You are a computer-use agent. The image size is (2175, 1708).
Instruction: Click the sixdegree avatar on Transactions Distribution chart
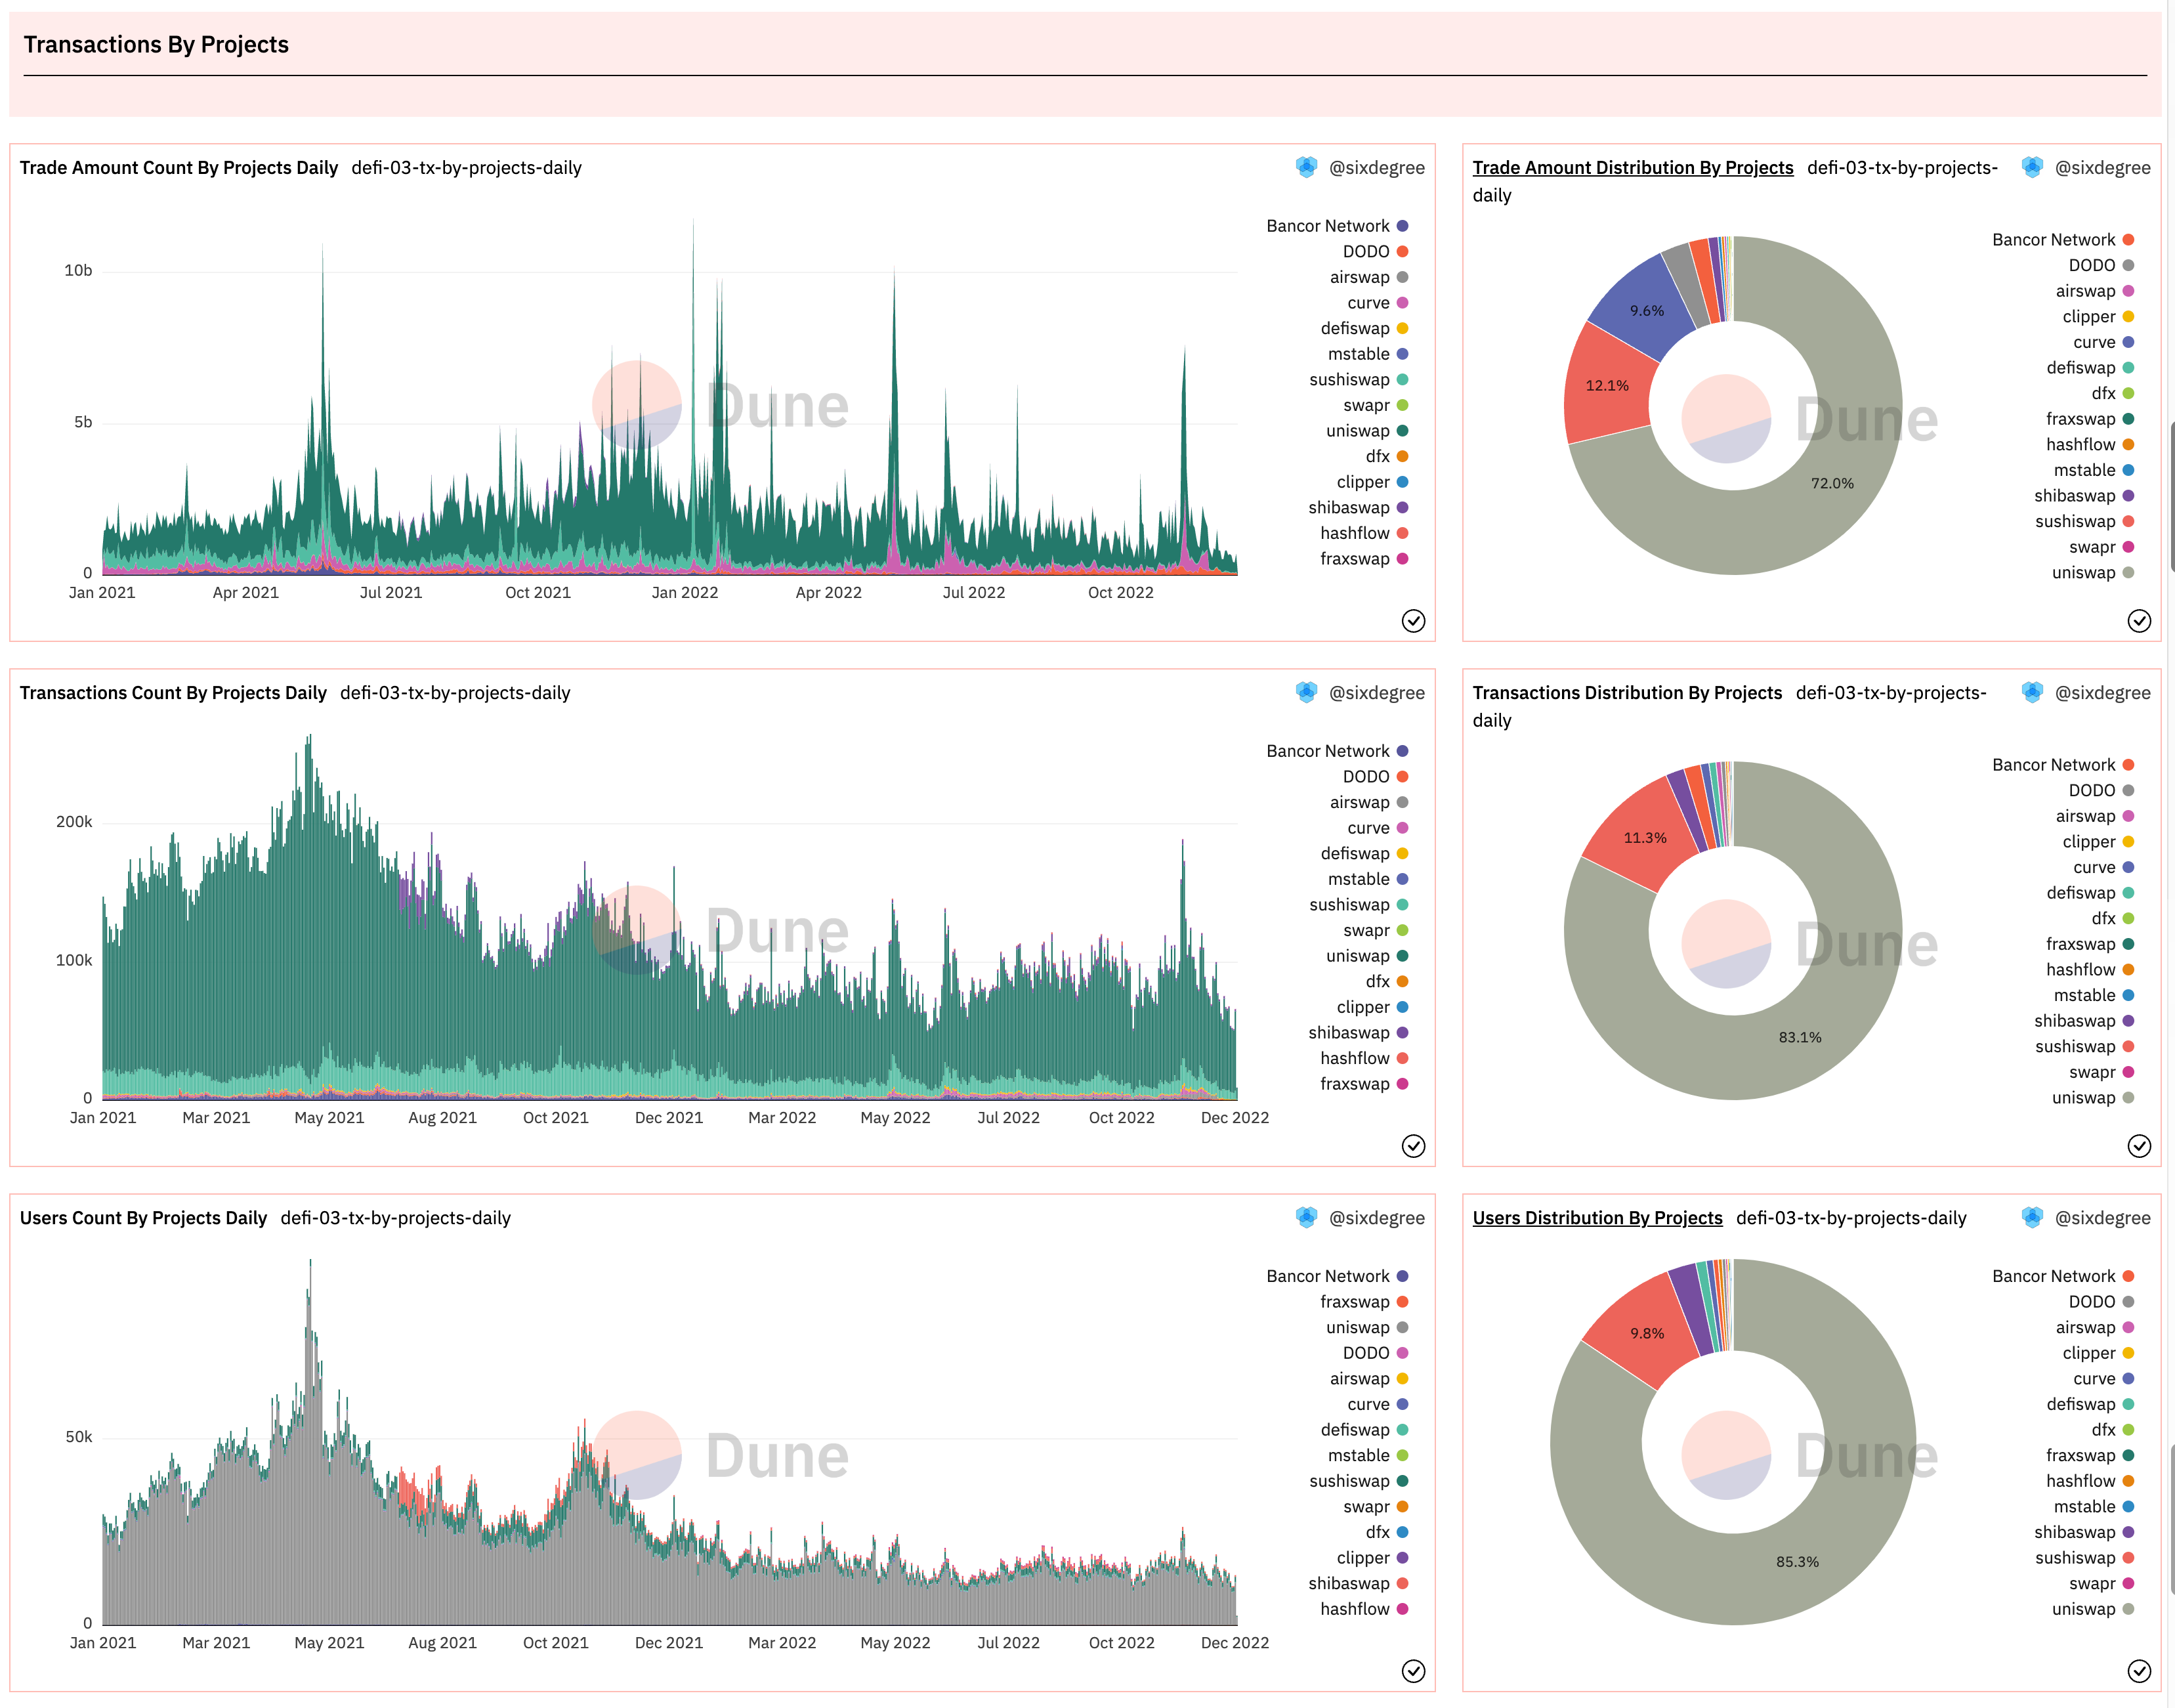coord(2032,692)
